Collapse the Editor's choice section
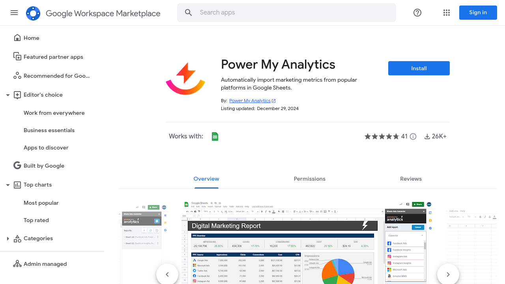Image resolution: width=505 pixels, height=284 pixels. coord(8,95)
